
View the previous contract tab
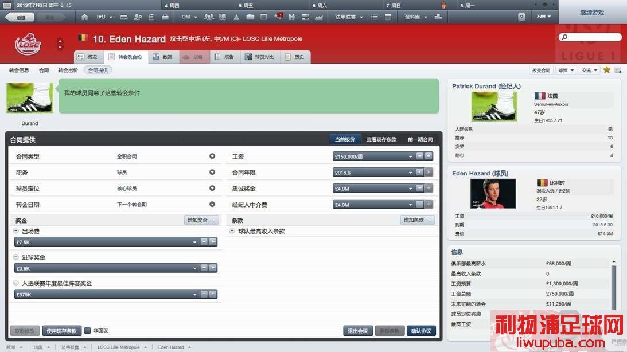[420, 139]
